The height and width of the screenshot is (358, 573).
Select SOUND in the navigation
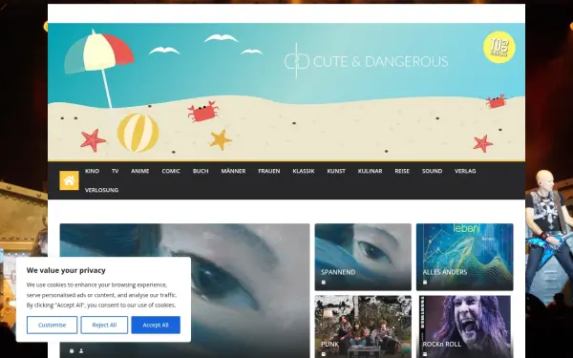[x=432, y=171]
